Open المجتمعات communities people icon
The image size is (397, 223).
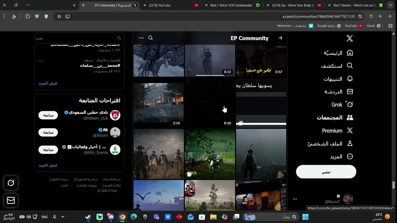pyautogui.click(x=350, y=118)
